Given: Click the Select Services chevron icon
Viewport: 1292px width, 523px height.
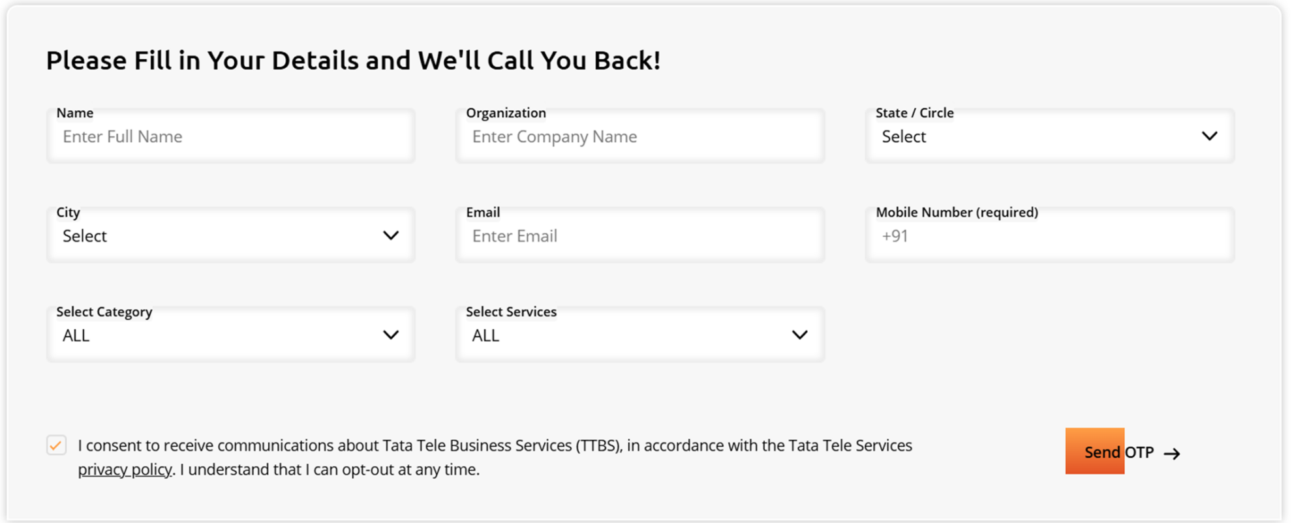Looking at the screenshot, I should point(799,335).
